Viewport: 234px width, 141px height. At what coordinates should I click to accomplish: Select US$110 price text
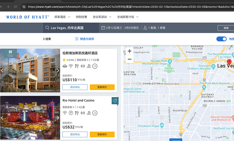[x=70, y=80]
